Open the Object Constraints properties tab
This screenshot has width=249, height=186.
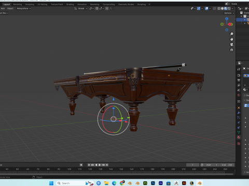point(239,128)
